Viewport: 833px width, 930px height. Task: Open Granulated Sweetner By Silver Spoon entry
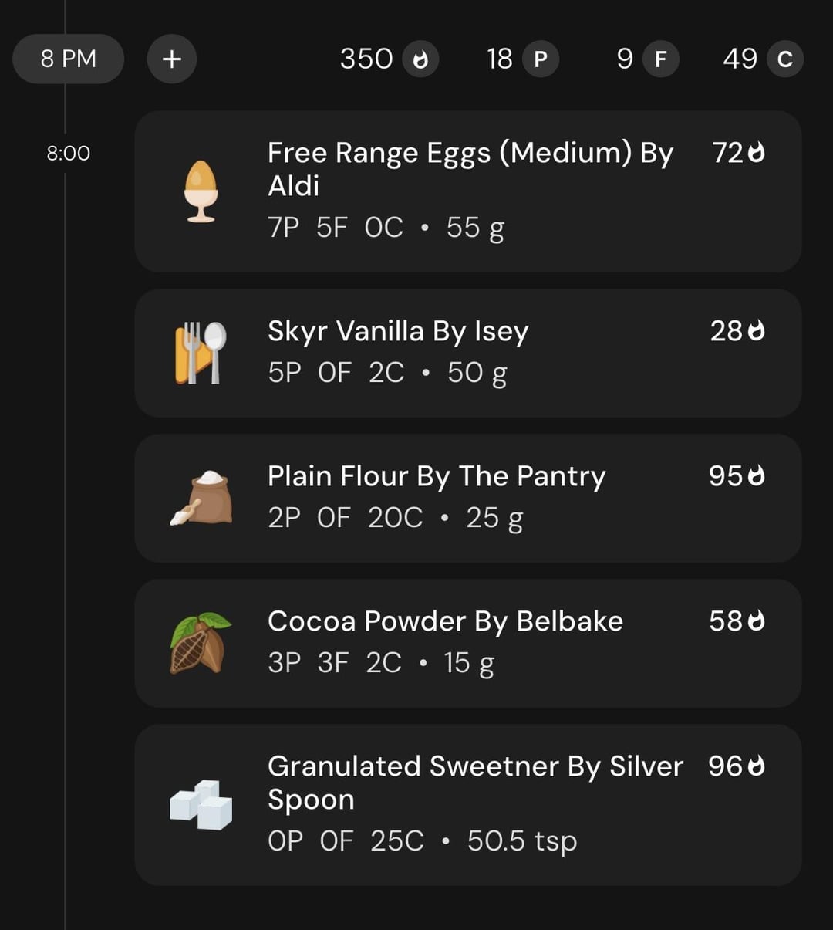(468, 805)
